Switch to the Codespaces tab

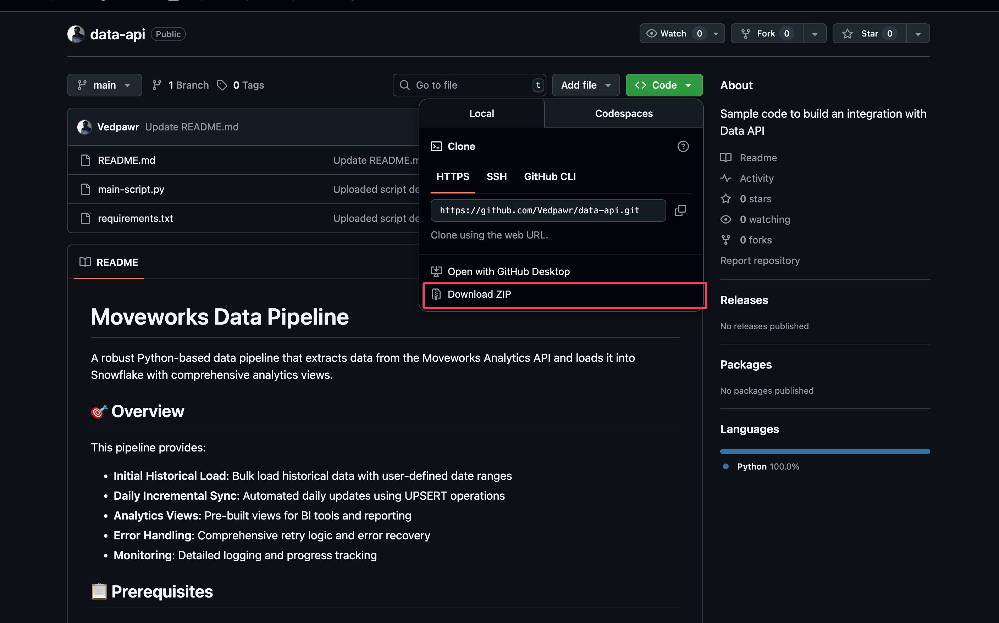pos(624,113)
